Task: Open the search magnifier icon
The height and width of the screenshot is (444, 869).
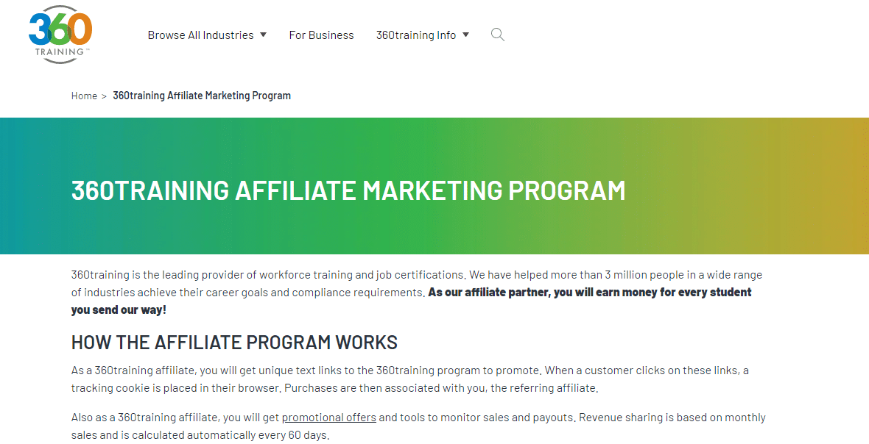Action: tap(498, 35)
